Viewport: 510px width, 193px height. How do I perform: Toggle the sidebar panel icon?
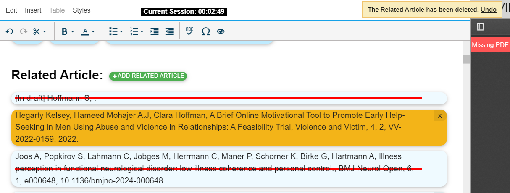pyautogui.click(x=481, y=27)
